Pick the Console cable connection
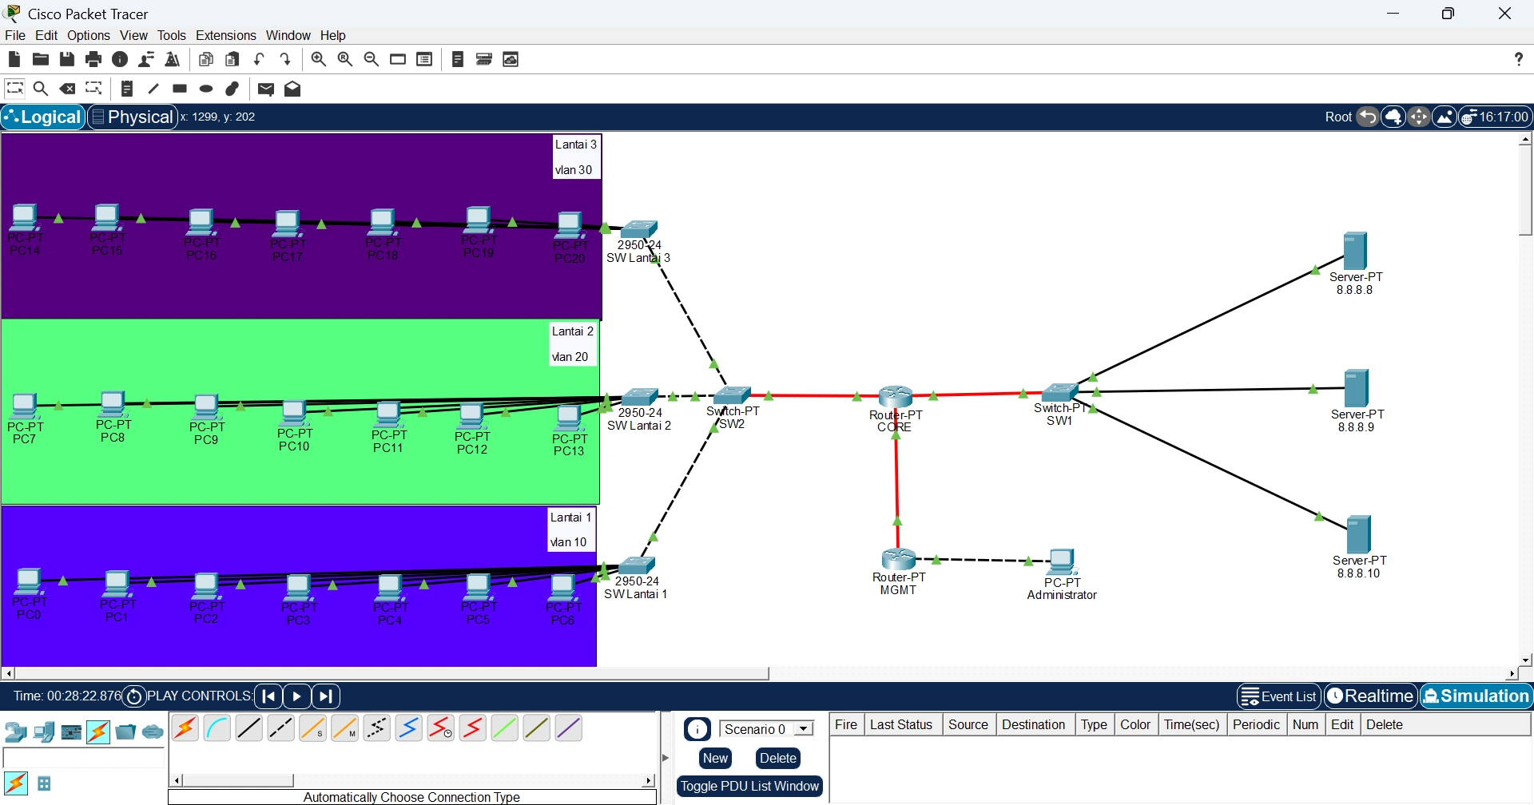The image size is (1534, 805). (x=217, y=728)
